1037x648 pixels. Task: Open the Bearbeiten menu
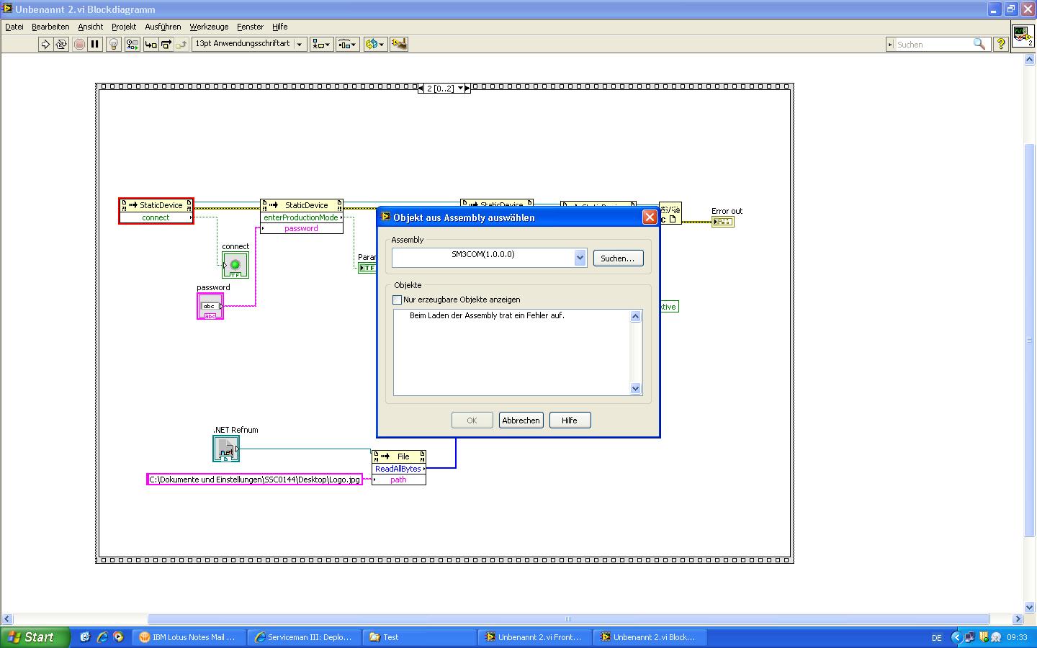(x=50, y=27)
